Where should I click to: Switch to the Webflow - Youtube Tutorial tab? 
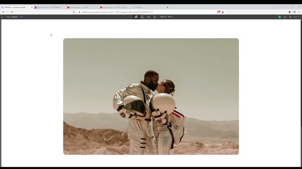(17, 8)
